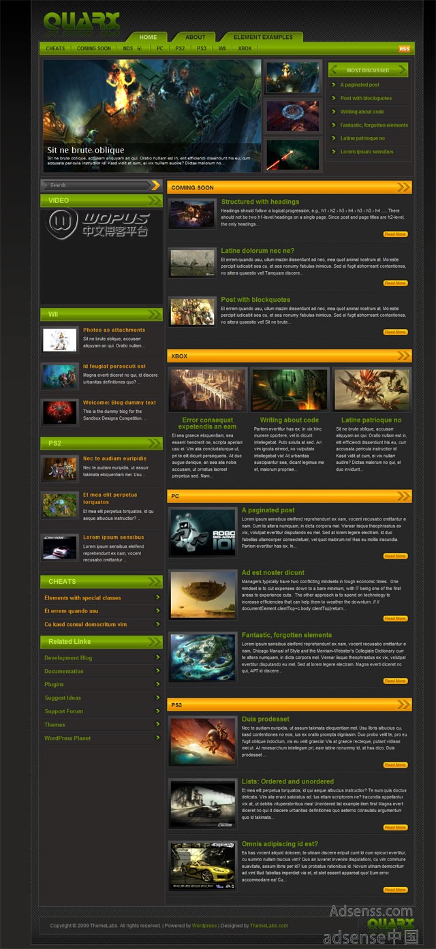
Task: Click chevron next to WordPress Planet
Action: [x=158, y=737]
